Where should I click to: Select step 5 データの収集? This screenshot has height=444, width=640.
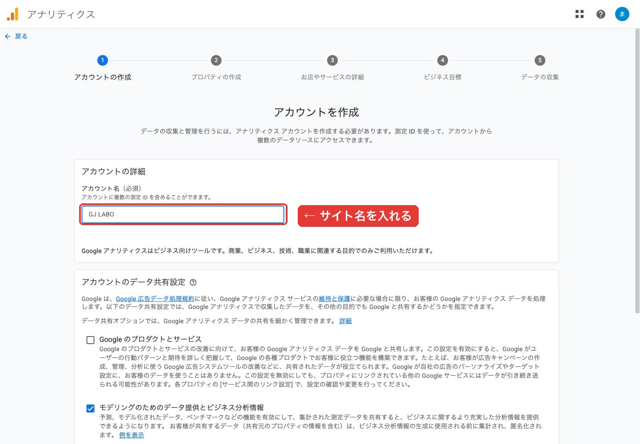tap(540, 68)
